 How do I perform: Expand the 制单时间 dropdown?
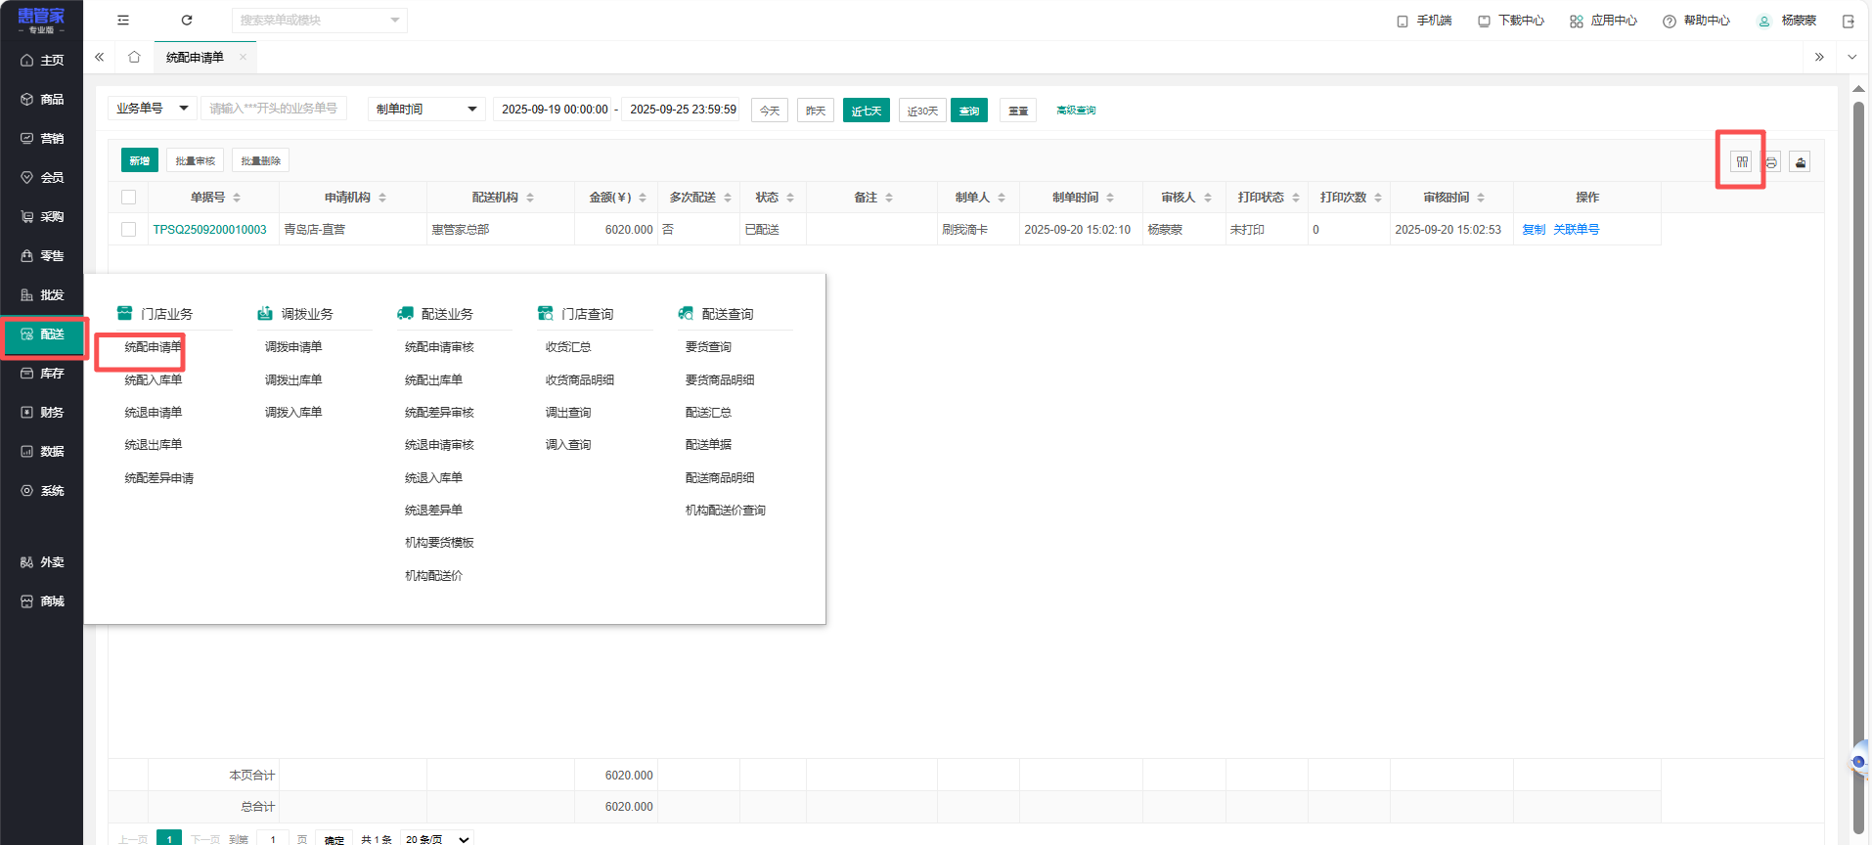(x=426, y=109)
